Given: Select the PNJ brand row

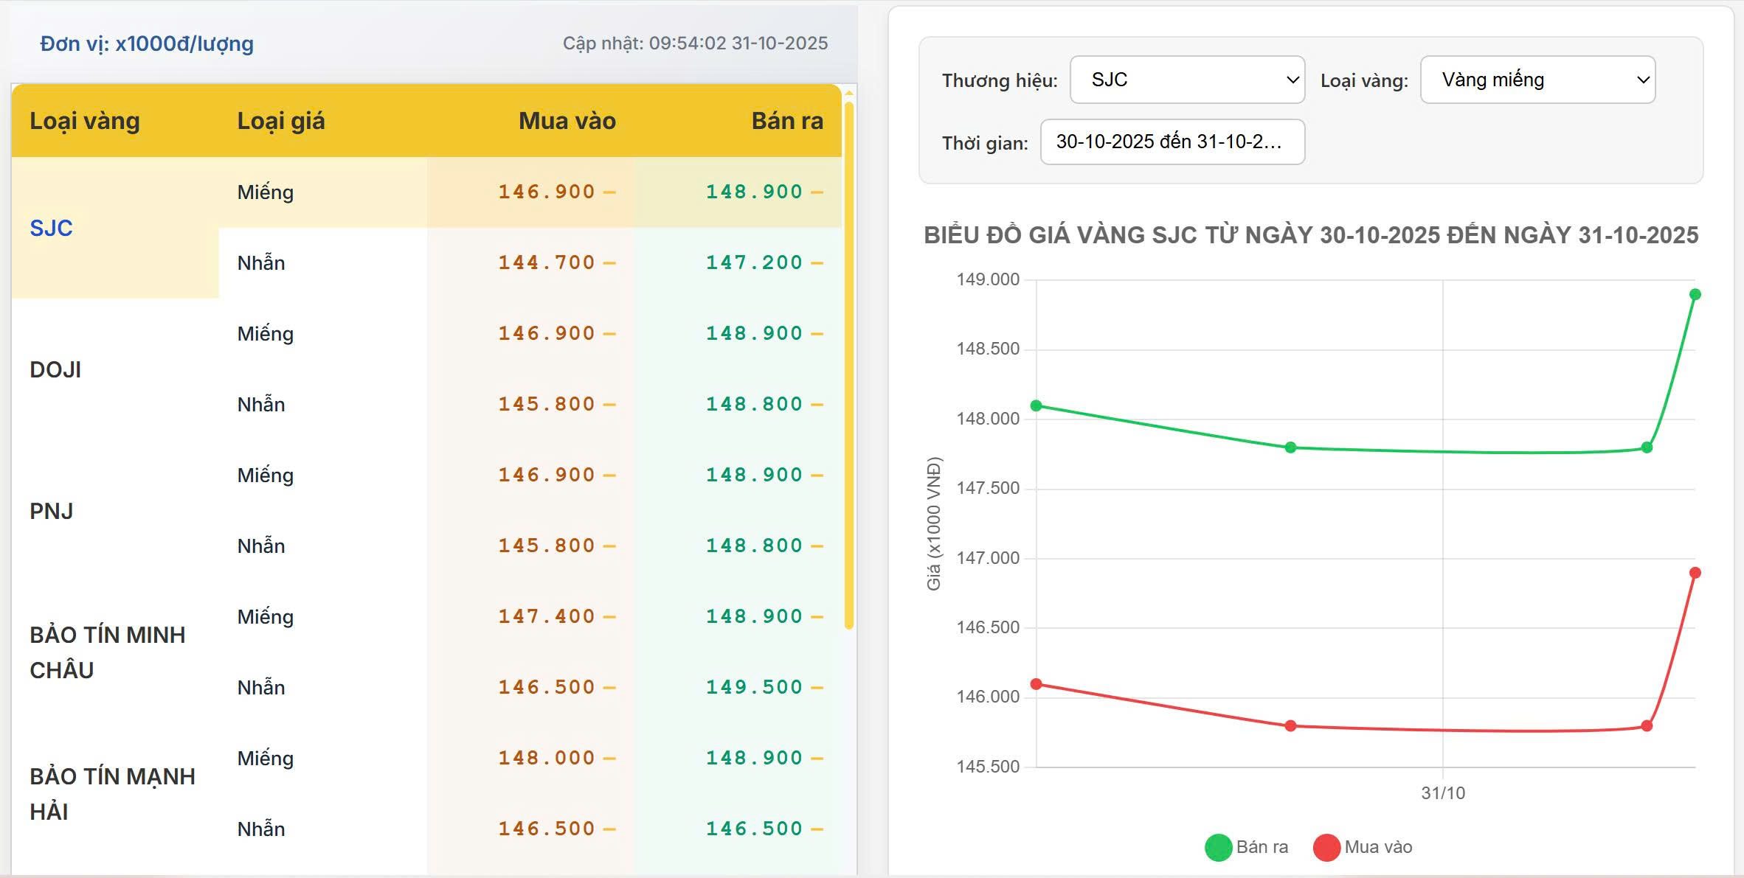Looking at the screenshot, I should pos(51,511).
